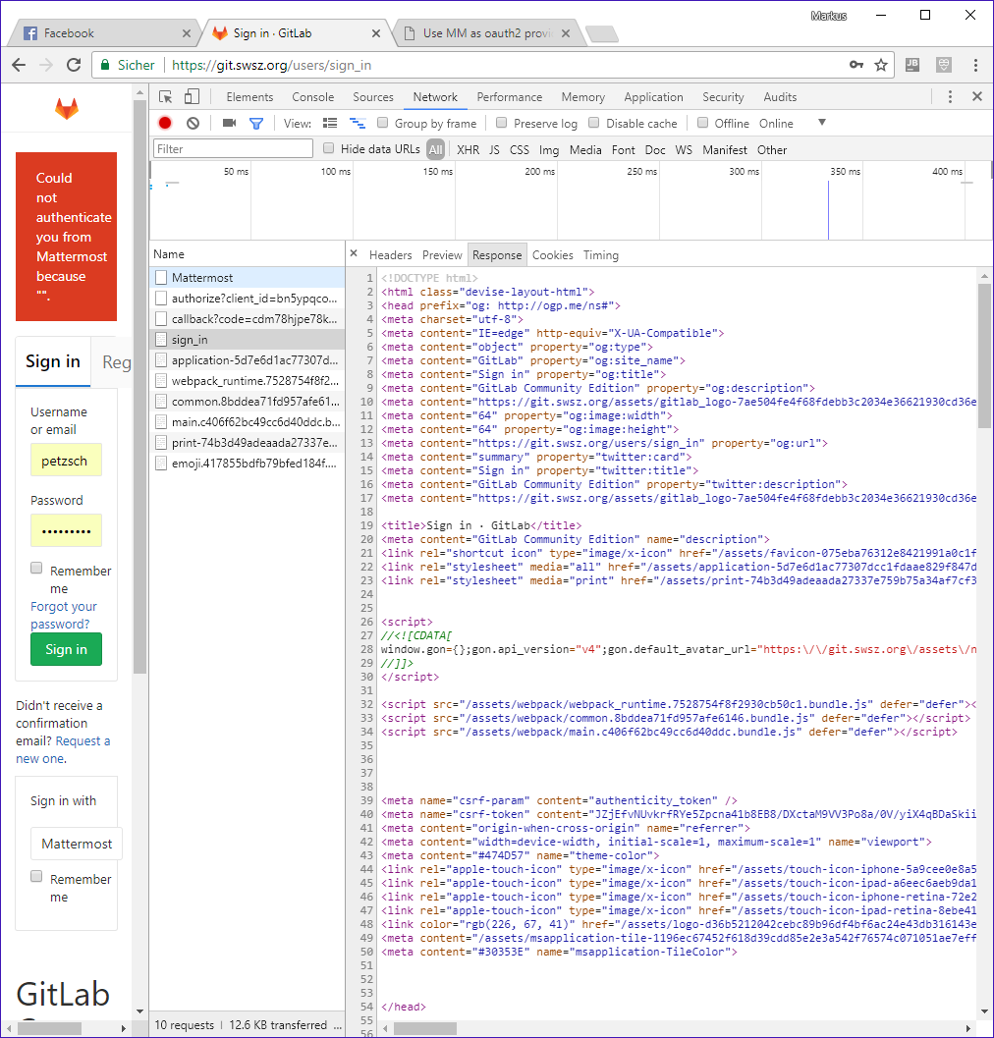Image resolution: width=994 pixels, height=1038 pixels.
Task: Toggle the filter funnel icon
Action: 256,123
